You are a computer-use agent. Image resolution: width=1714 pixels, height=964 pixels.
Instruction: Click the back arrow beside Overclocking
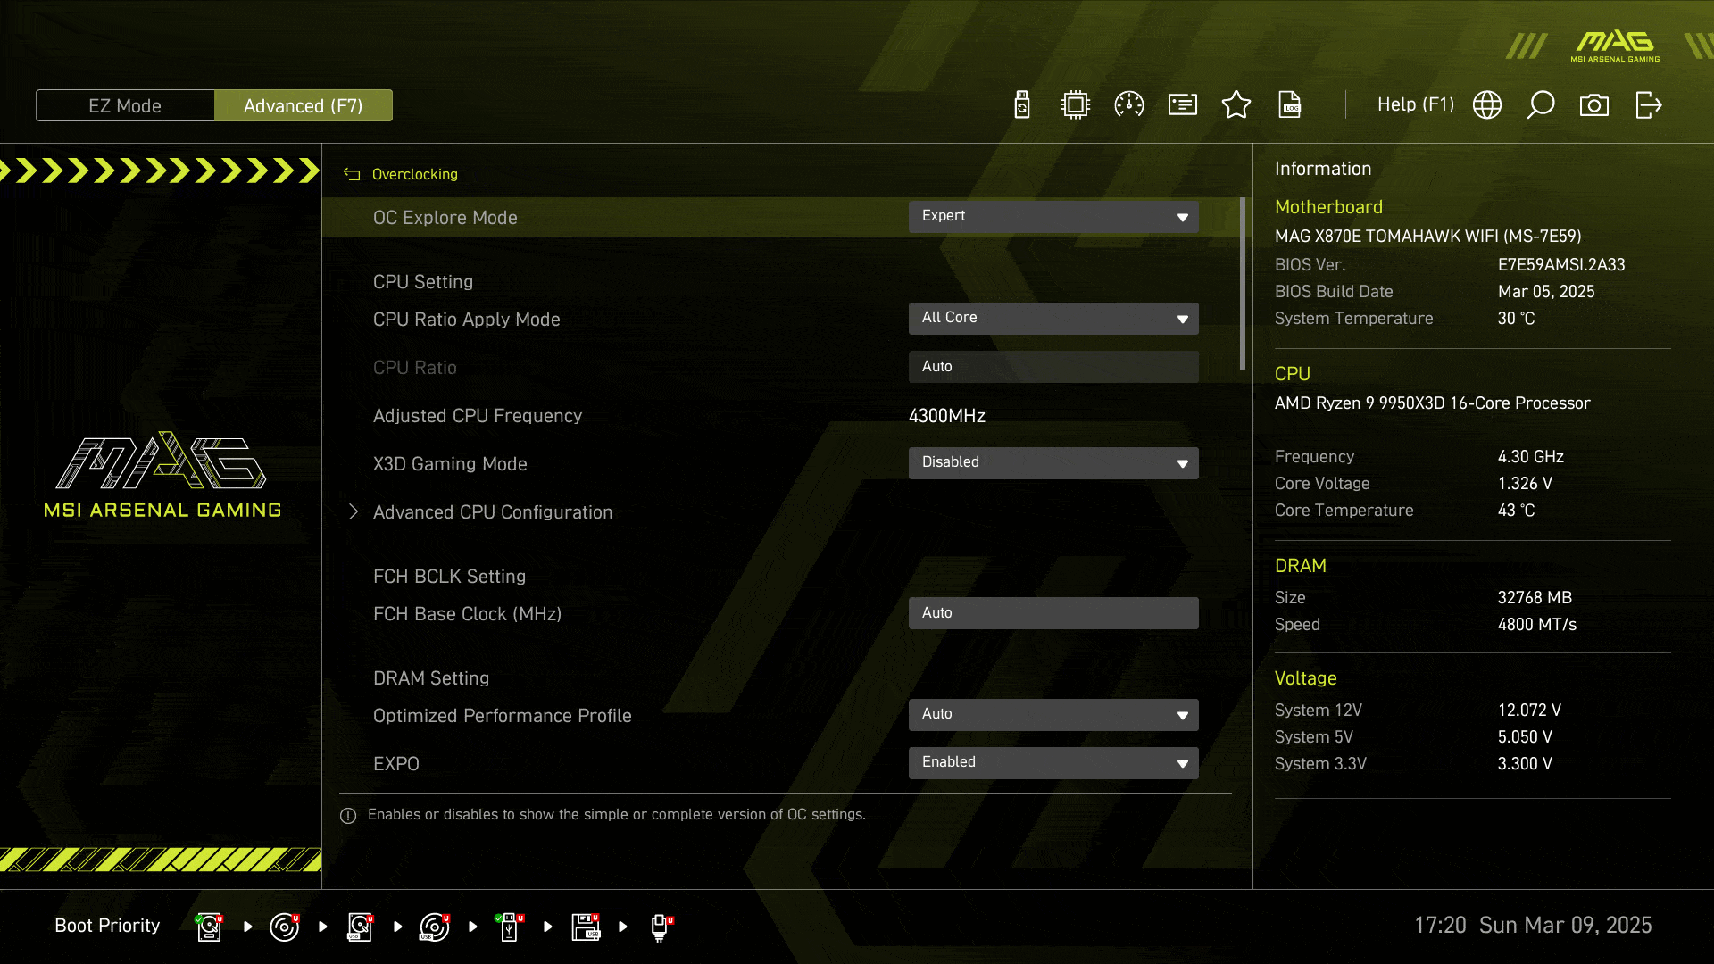[x=352, y=174]
